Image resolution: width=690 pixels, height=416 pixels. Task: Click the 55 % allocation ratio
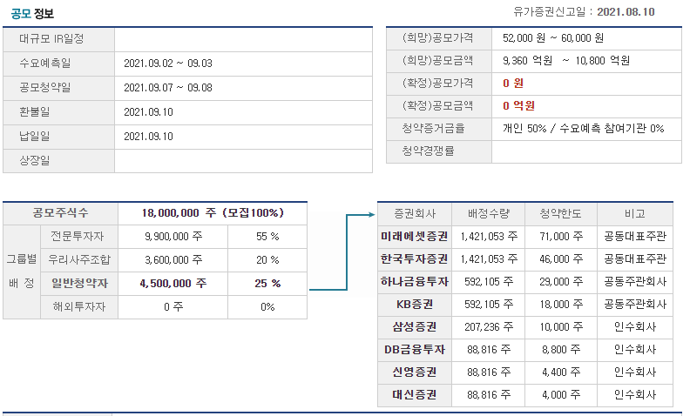point(267,237)
